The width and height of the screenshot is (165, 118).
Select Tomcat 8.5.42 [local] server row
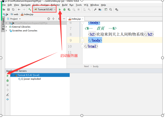click(40, 75)
